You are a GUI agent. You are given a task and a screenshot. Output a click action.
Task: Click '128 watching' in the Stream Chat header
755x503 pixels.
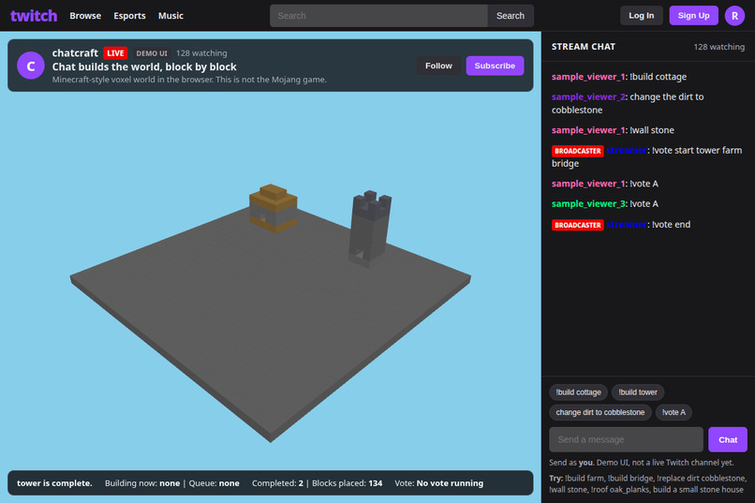pyautogui.click(x=718, y=47)
